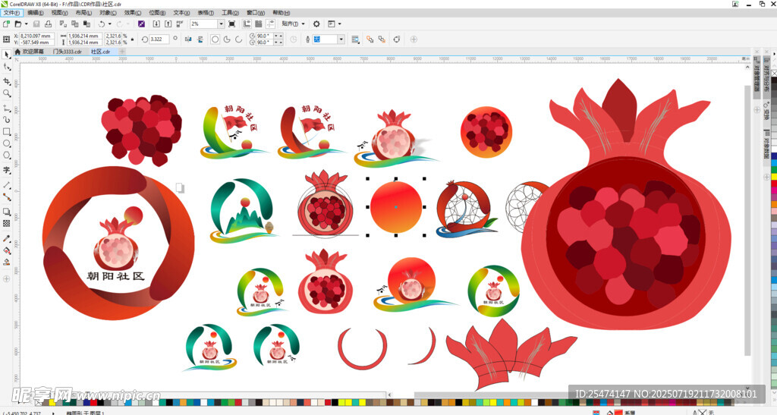
Task: Open the 效果 menu
Action: [132, 13]
